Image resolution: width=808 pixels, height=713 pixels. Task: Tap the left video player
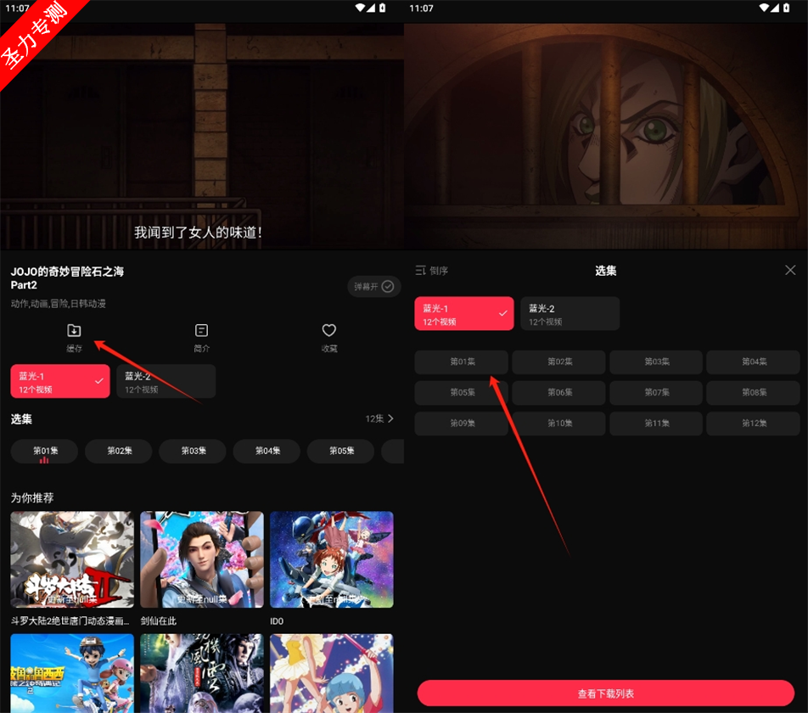pos(202,137)
